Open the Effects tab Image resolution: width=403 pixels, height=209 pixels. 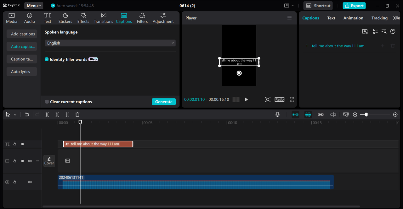(83, 18)
